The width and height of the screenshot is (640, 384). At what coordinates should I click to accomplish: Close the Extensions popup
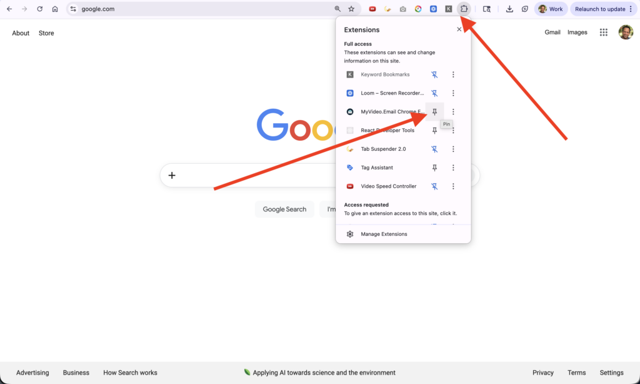(x=459, y=29)
